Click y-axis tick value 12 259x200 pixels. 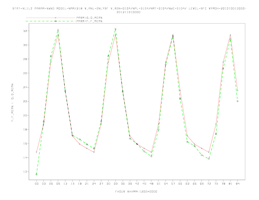click(x=25, y=172)
